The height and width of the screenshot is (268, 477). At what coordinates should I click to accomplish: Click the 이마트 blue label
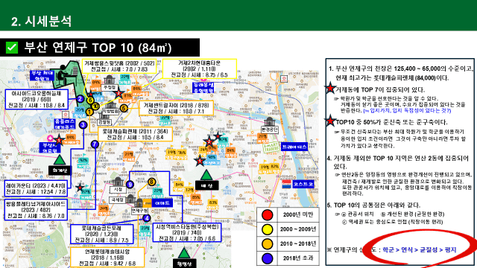162,202
